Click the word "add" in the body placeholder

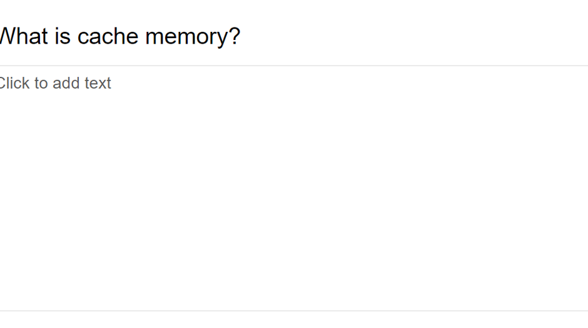[x=67, y=83]
